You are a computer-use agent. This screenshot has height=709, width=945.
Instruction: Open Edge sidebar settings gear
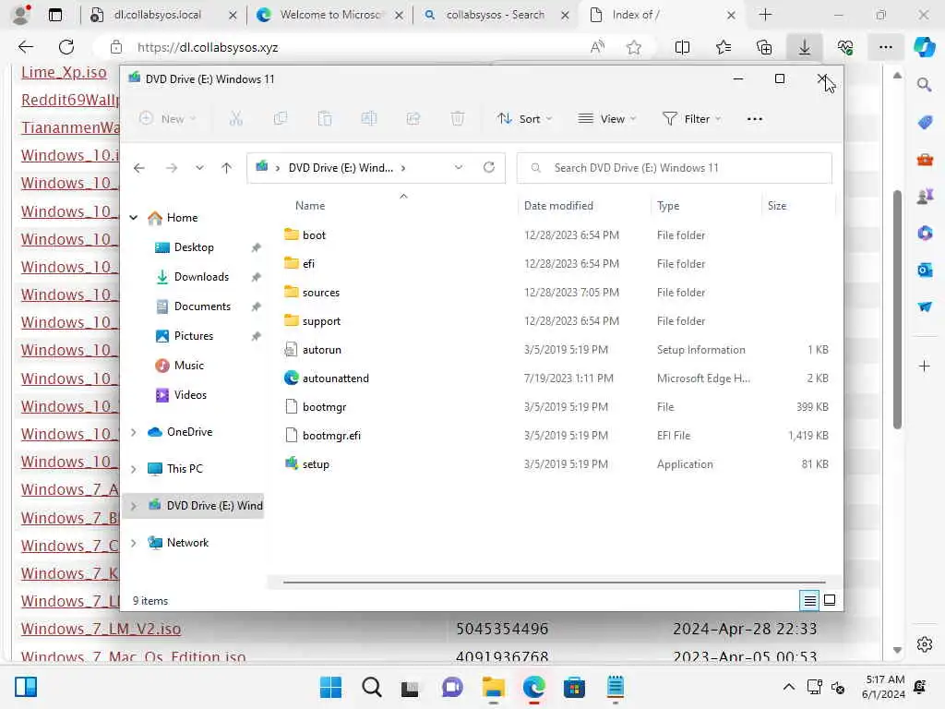point(925,644)
